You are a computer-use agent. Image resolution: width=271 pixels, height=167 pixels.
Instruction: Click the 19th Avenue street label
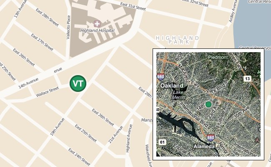pos(58,127)
